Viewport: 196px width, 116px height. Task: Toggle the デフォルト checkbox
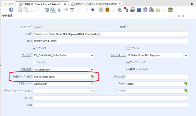(128, 48)
